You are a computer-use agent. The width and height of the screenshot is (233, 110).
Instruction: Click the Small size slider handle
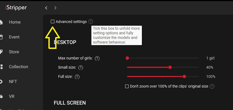[x=170, y=67]
